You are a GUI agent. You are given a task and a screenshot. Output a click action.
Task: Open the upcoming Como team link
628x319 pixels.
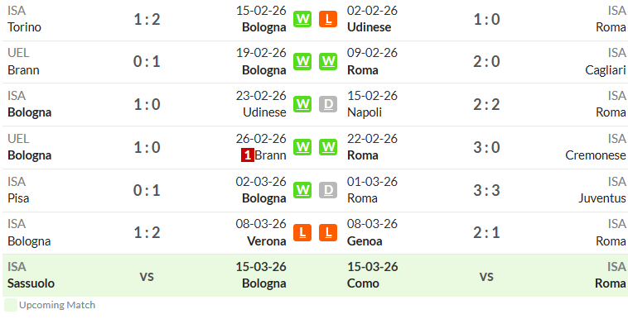pos(363,283)
